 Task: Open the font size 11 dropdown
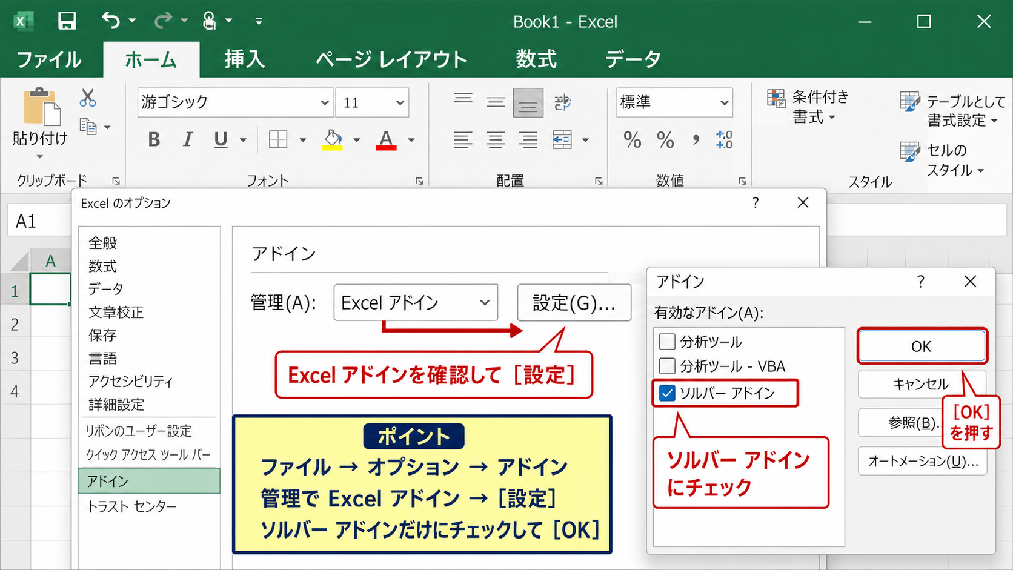click(400, 102)
